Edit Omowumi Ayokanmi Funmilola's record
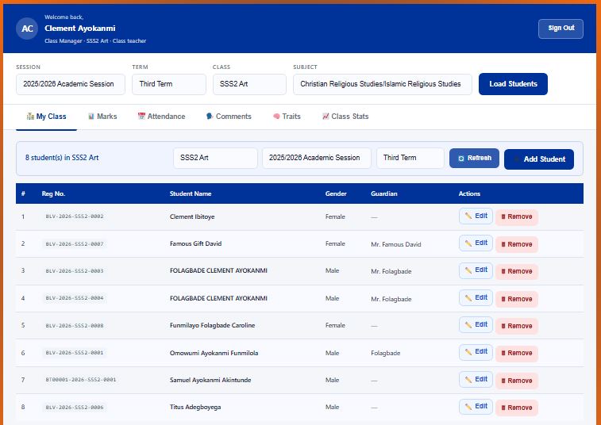The height and width of the screenshot is (425, 601). (476, 352)
